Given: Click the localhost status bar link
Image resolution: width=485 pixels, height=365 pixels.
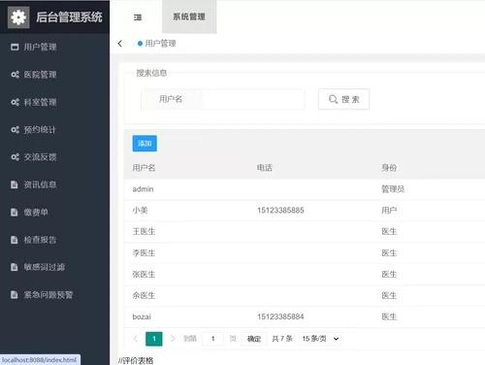Looking at the screenshot, I should point(39,360).
